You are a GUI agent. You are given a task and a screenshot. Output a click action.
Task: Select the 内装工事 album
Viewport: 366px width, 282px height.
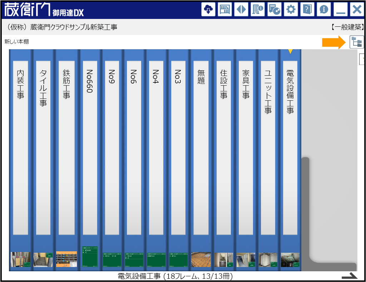point(20,143)
